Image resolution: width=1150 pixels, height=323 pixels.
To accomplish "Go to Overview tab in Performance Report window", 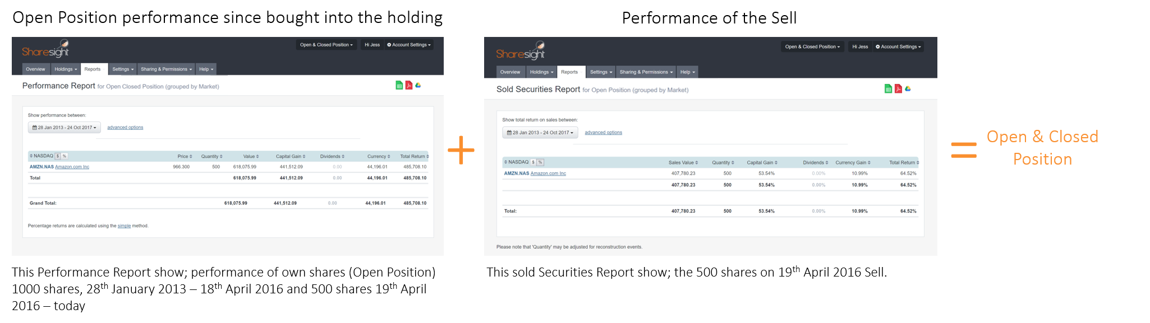I will click(x=35, y=69).
